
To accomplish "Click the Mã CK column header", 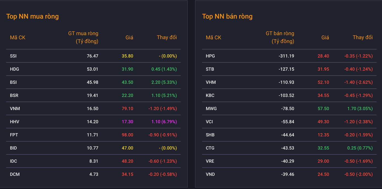I will (18, 37).
